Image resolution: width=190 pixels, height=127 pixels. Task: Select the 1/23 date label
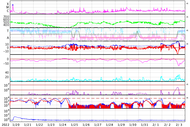tap(51, 125)
